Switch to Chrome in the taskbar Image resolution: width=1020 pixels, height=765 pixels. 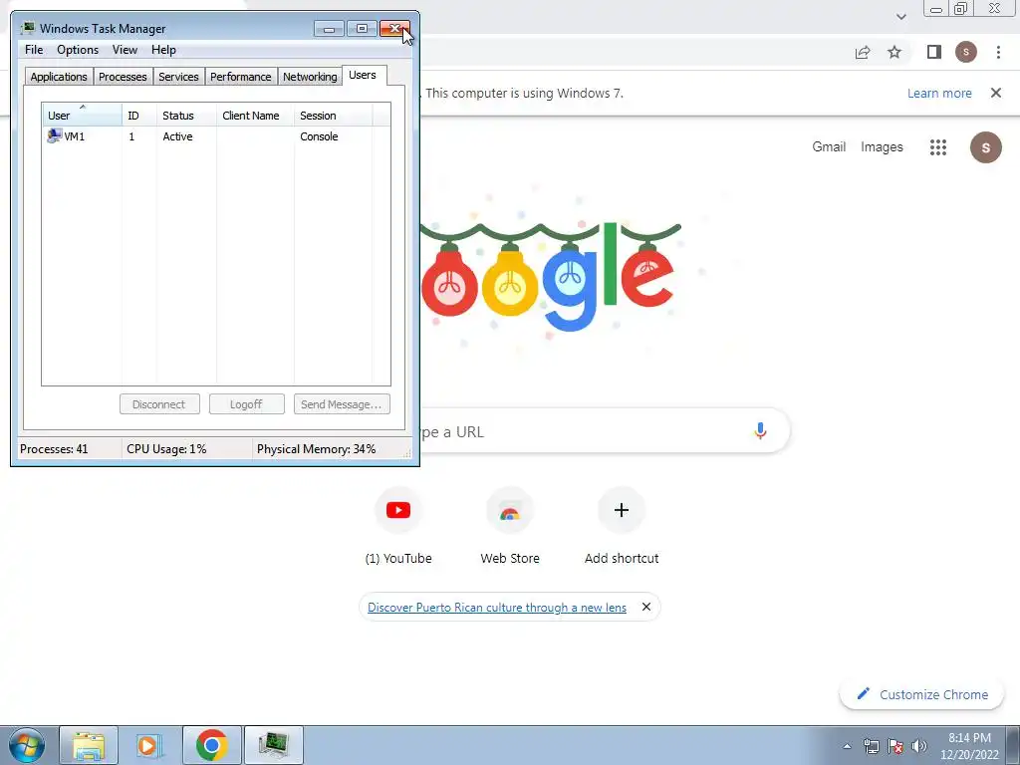(211, 745)
